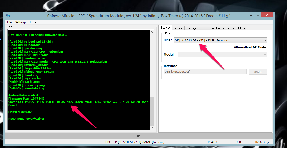Image resolution: width=287 pixels, height=148 pixels.
Task: Click the userdata.img log entry
Action: coord(26,88)
